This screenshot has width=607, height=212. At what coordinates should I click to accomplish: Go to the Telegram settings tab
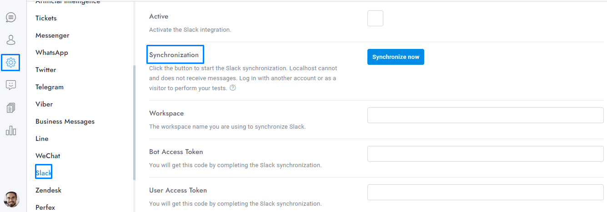50,87
